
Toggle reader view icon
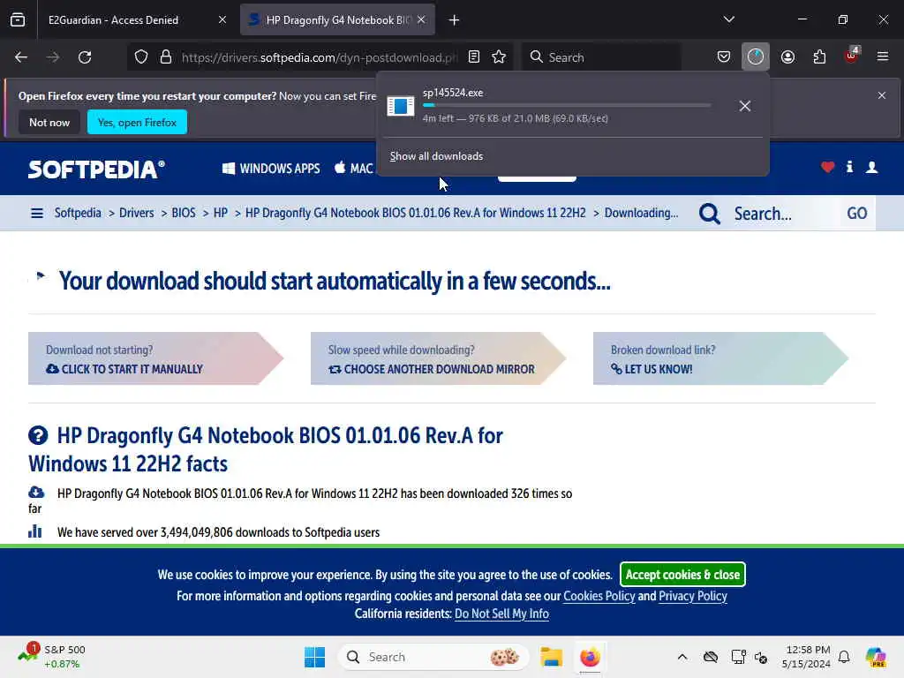474,57
